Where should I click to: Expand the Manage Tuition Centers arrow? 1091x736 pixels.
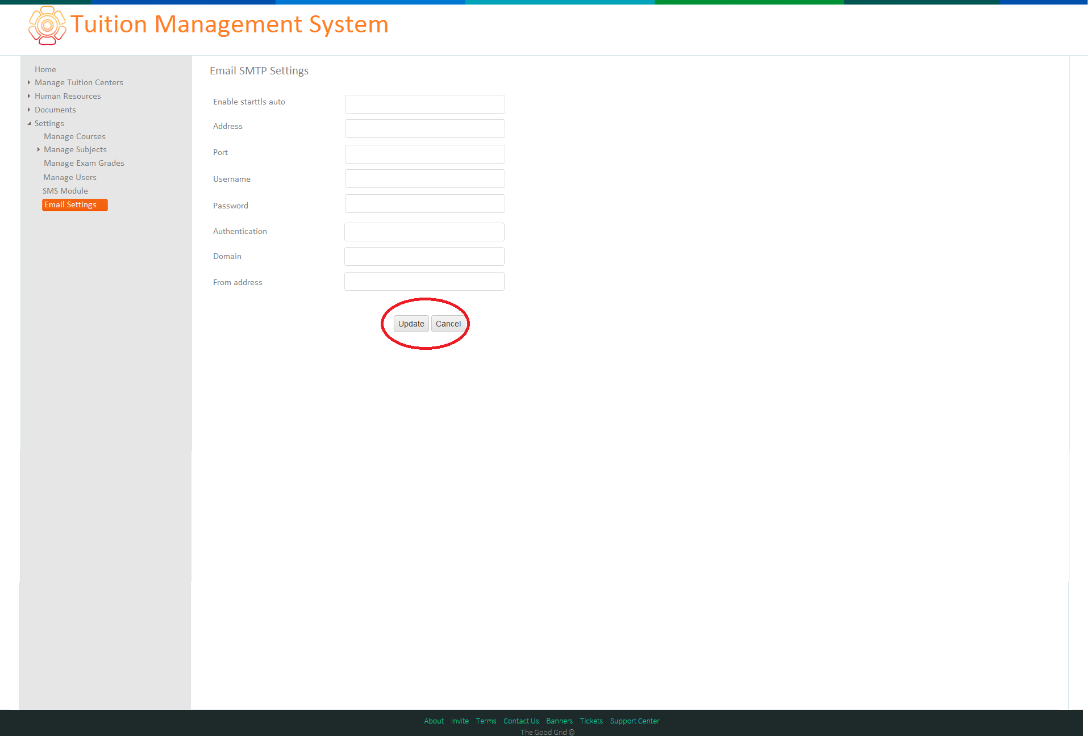[x=29, y=82]
